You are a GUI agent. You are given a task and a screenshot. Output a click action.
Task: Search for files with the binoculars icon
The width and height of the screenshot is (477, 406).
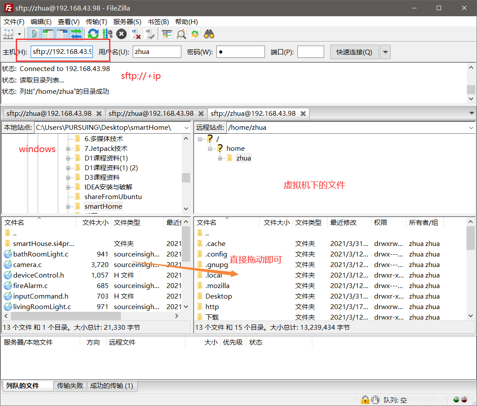pos(209,34)
